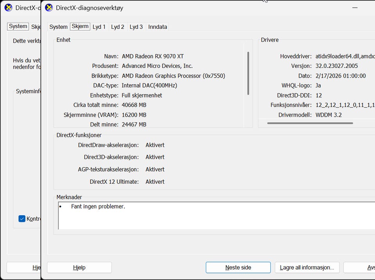
Task: Minimize the front DirectX window
Action: point(355,8)
